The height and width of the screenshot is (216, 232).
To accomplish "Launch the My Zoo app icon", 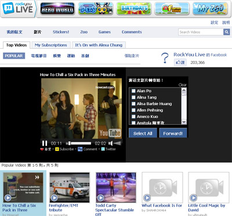I will (x=210, y=9).
